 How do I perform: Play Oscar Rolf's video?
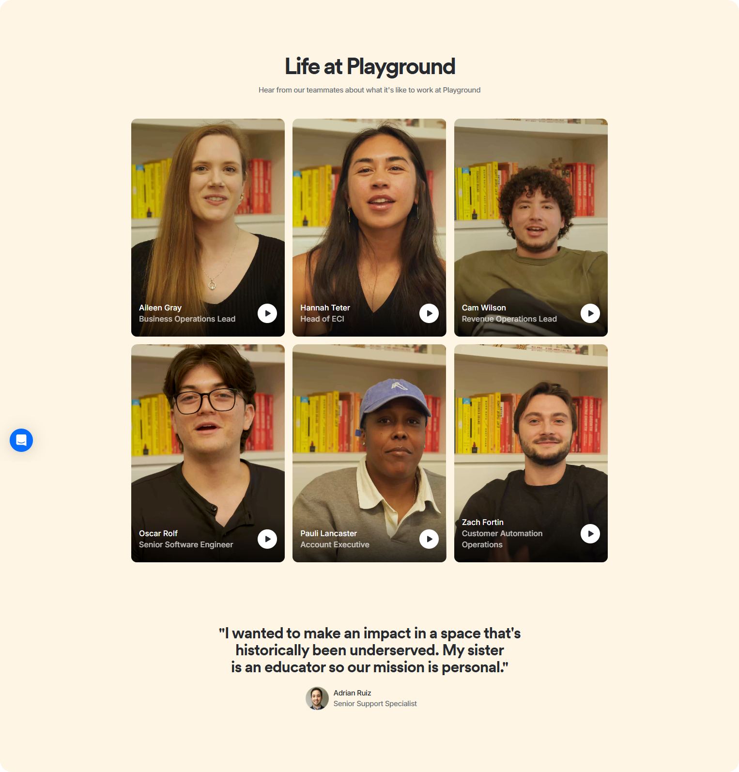[x=267, y=539]
